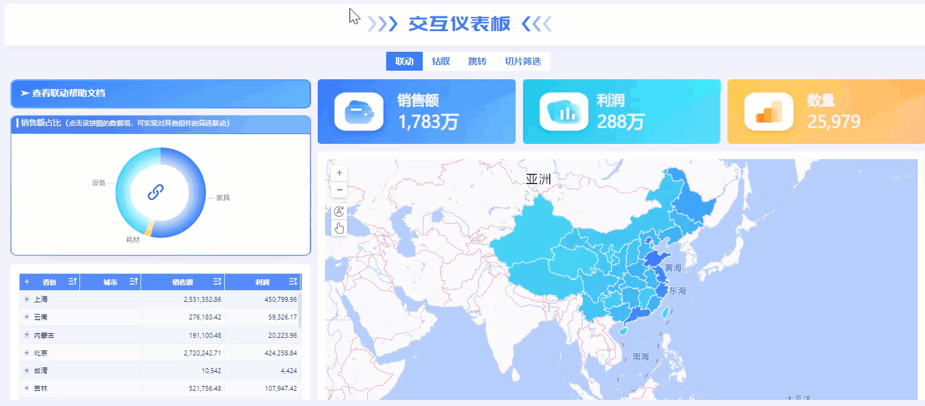Click the sort icon beside 省份 column
The image size is (925, 406).
tap(71, 281)
